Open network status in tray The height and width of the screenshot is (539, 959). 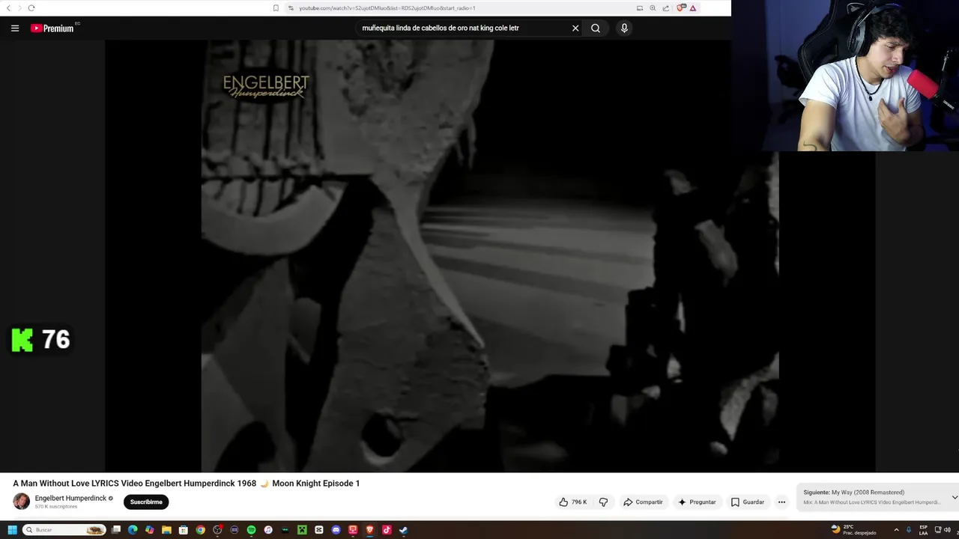tap(938, 530)
